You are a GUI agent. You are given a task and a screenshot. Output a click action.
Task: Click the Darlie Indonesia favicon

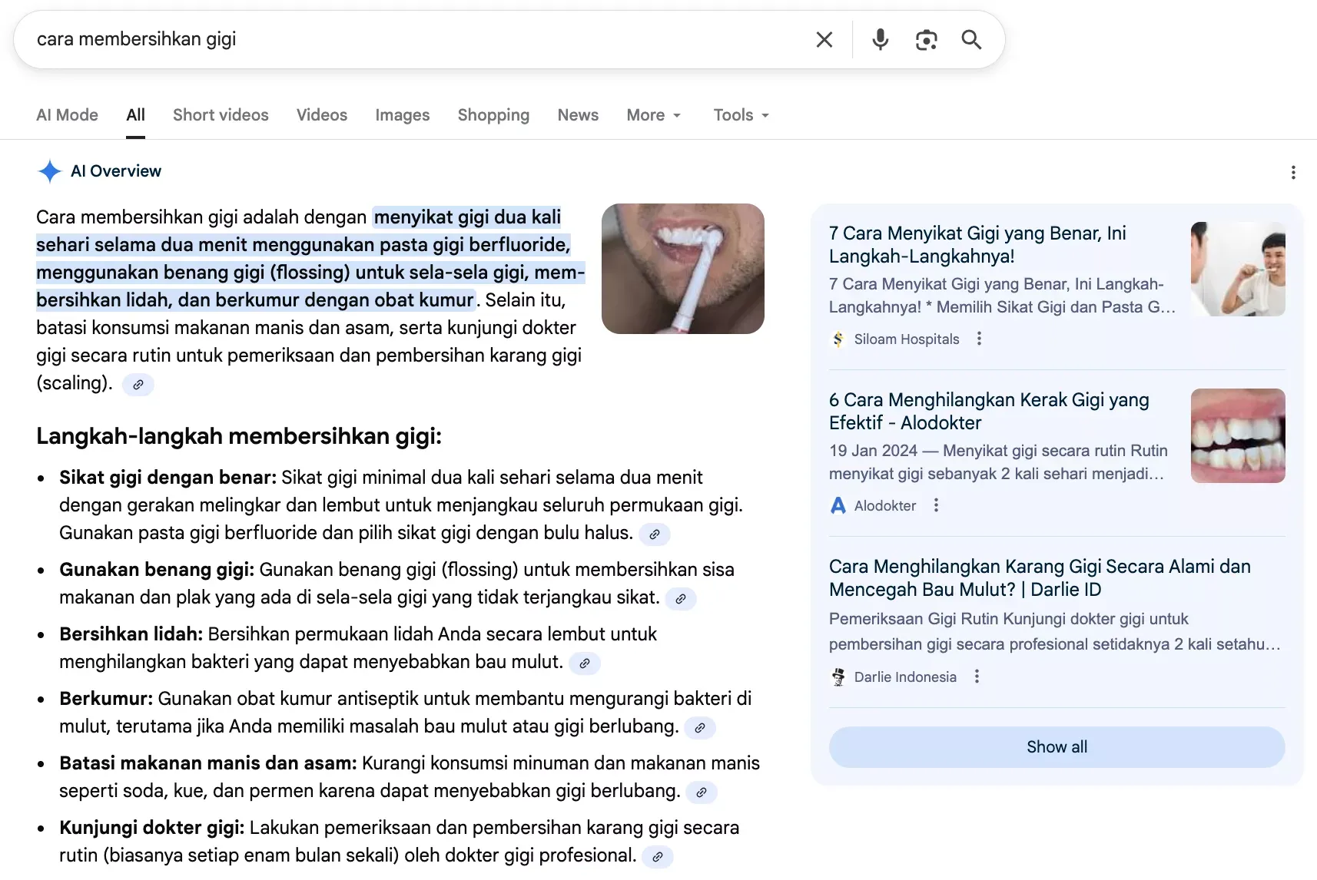838,677
